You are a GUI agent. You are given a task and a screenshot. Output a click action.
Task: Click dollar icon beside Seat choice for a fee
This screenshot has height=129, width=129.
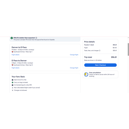coord(13,80)
